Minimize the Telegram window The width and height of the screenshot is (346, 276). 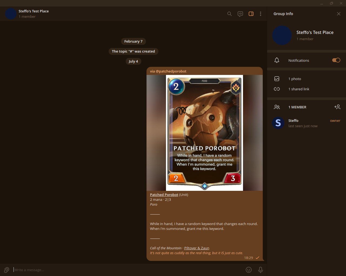(322, 3)
